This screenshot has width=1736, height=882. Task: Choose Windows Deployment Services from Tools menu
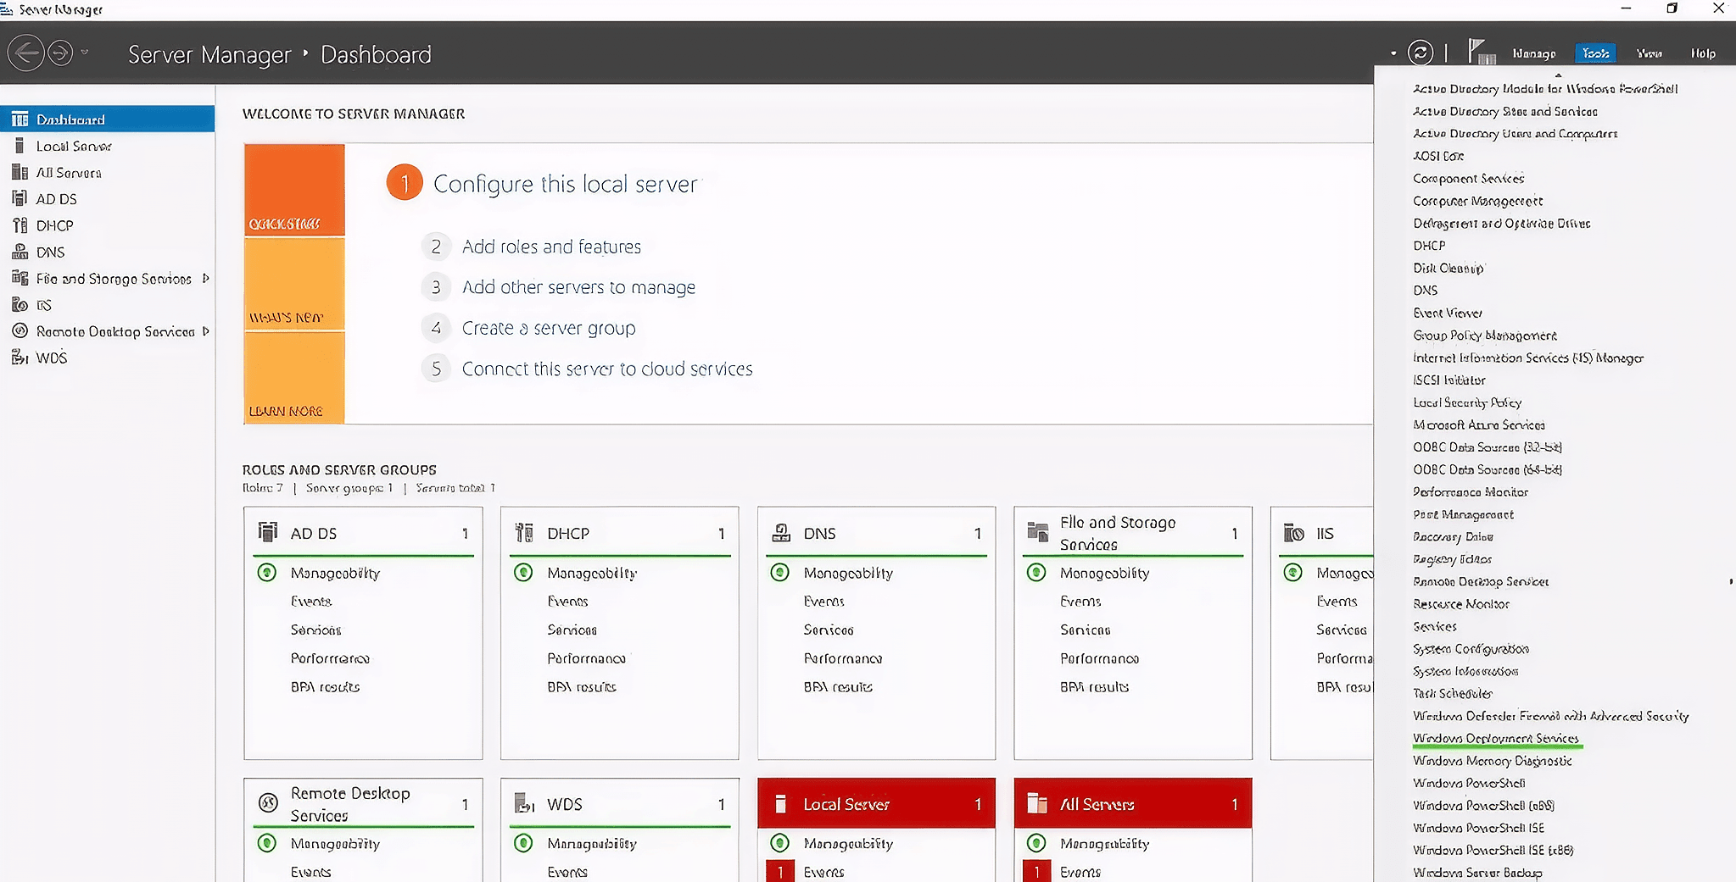1496,738
